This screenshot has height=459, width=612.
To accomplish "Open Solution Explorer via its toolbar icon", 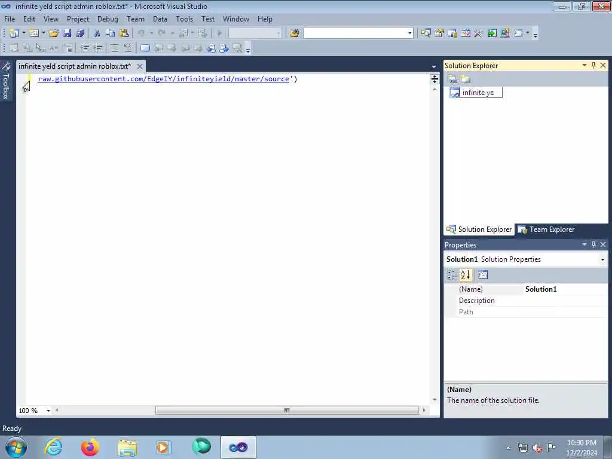I will coord(426,33).
